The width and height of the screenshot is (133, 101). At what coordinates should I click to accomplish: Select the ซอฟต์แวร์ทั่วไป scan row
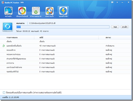click(x=65, y=72)
